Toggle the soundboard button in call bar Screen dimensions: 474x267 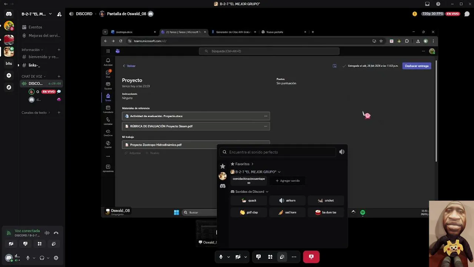tap(282, 257)
